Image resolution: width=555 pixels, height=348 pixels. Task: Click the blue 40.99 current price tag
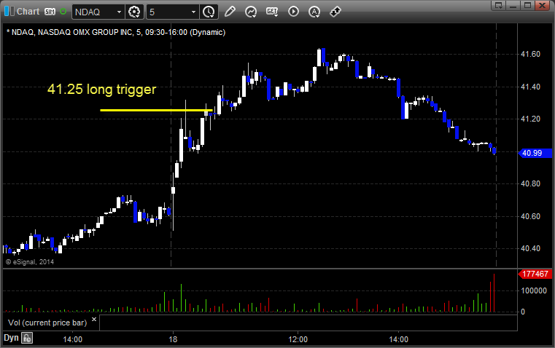coord(535,153)
